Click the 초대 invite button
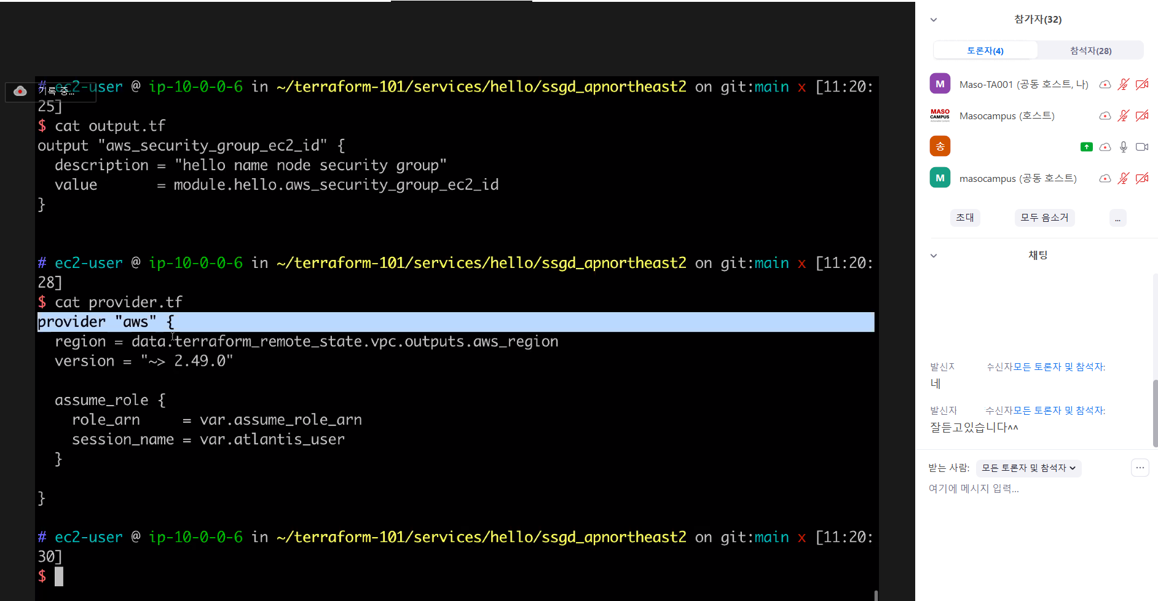This screenshot has height=601, width=1158. 964,218
